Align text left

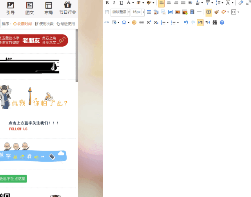pyautogui.click(x=161, y=3)
